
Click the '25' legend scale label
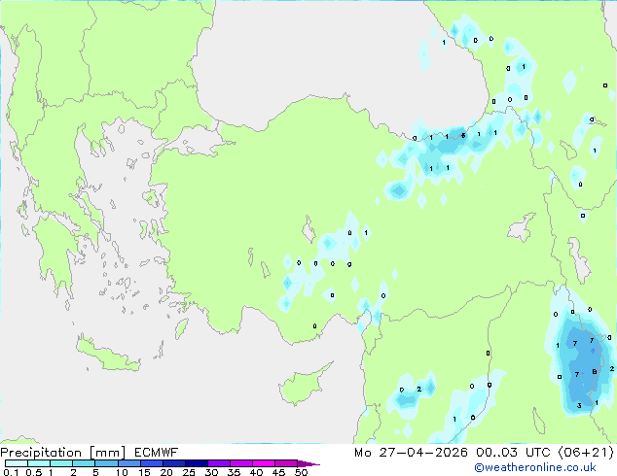tap(189, 472)
